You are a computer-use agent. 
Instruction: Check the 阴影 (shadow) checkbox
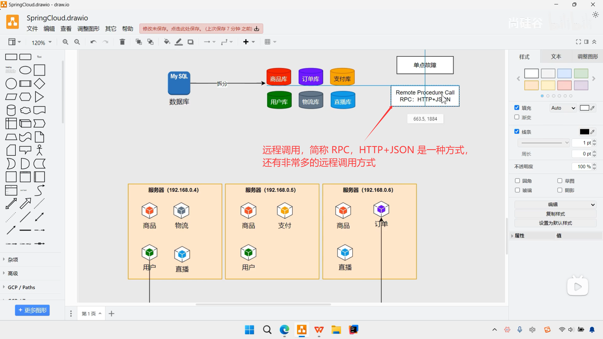coord(559,190)
